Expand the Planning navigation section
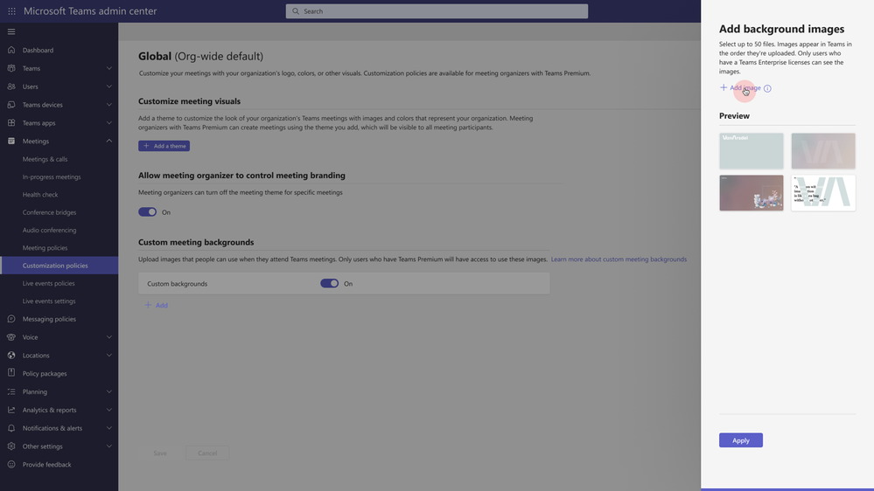Image resolution: width=874 pixels, height=491 pixels. [x=109, y=392]
